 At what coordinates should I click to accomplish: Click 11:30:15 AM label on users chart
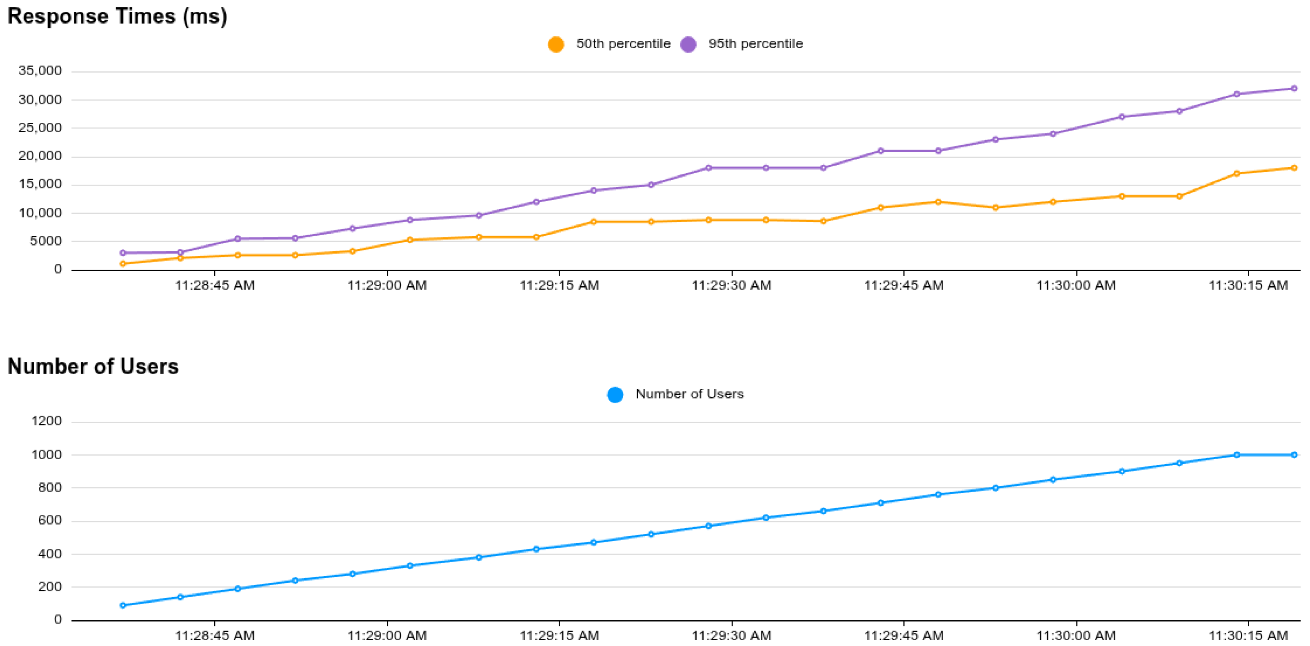tap(1248, 636)
